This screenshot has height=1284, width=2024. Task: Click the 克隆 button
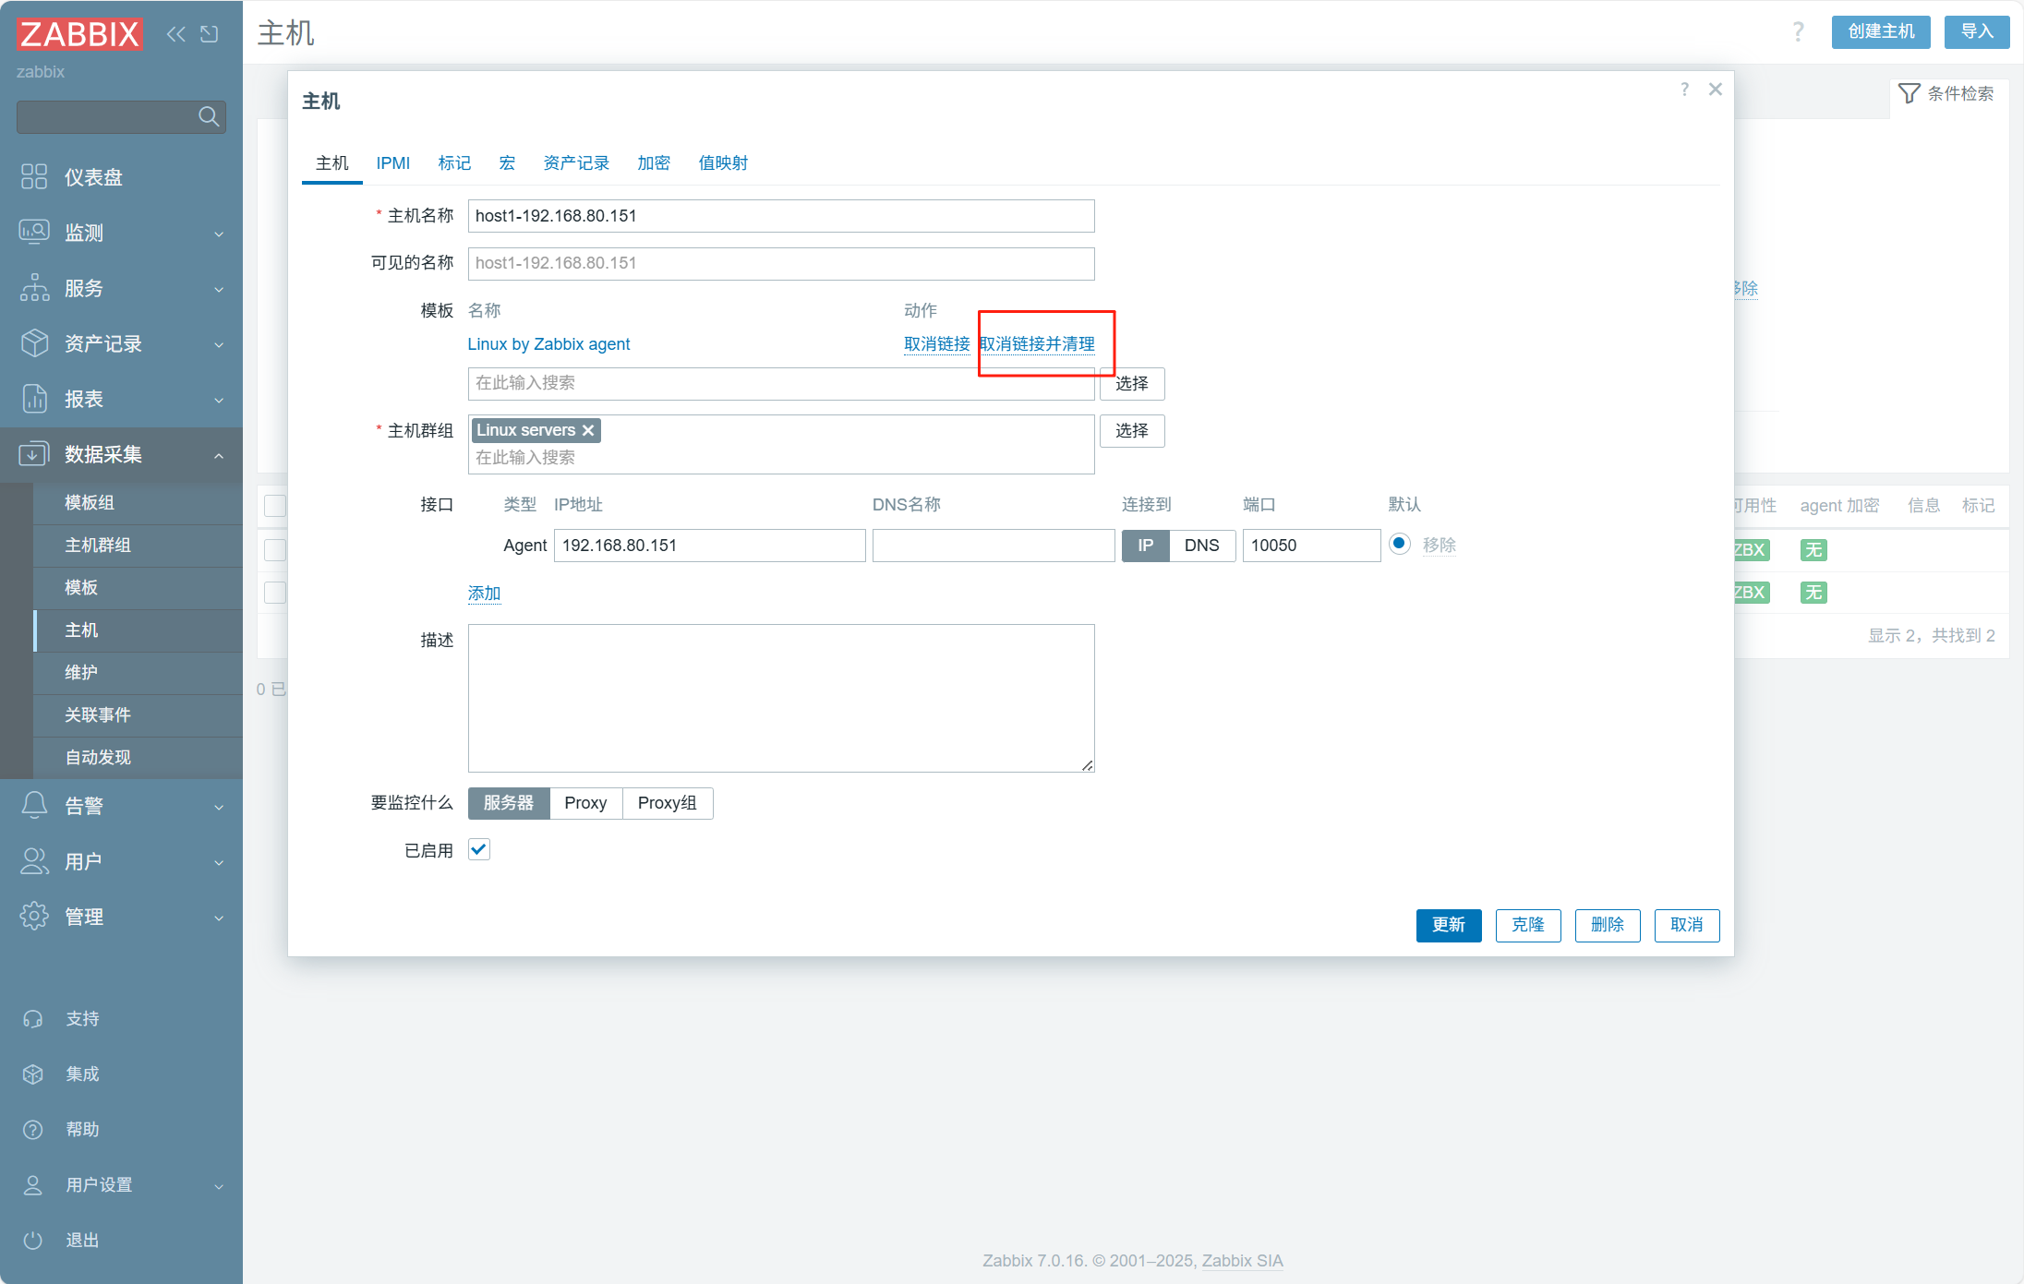click(x=1528, y=925)
